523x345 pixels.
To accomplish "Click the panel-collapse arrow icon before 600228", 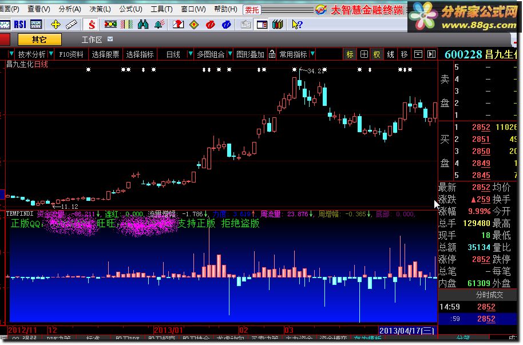I will 431,54.
